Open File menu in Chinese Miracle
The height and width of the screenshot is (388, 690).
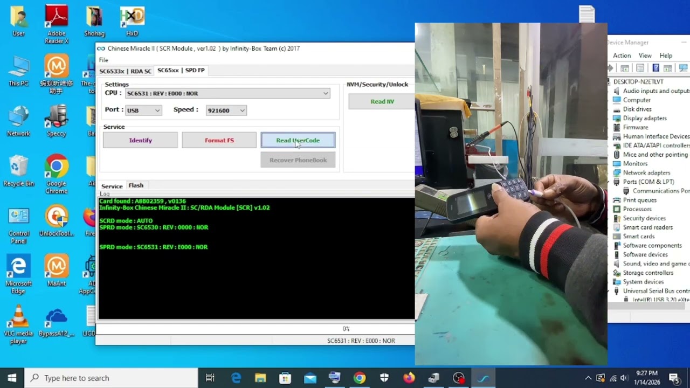point(103,60)
